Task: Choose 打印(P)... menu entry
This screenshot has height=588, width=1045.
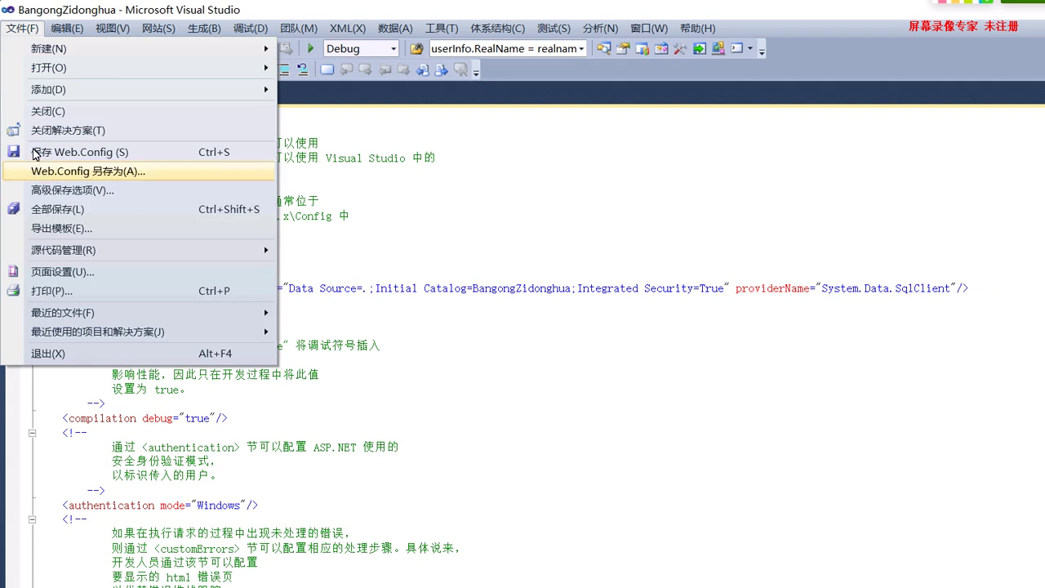Action: coord(139,291)
